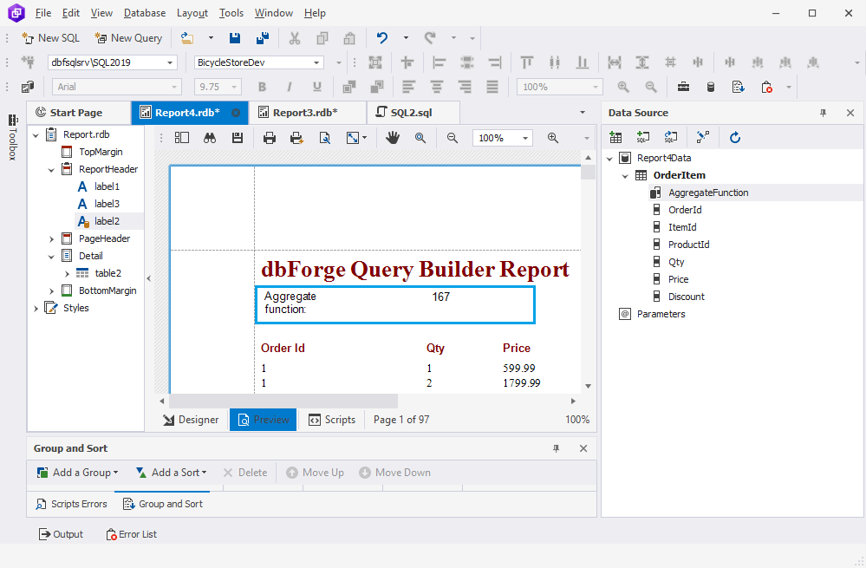
Task: Click the relations editor icon in Data Source
Action: (702, 138)
